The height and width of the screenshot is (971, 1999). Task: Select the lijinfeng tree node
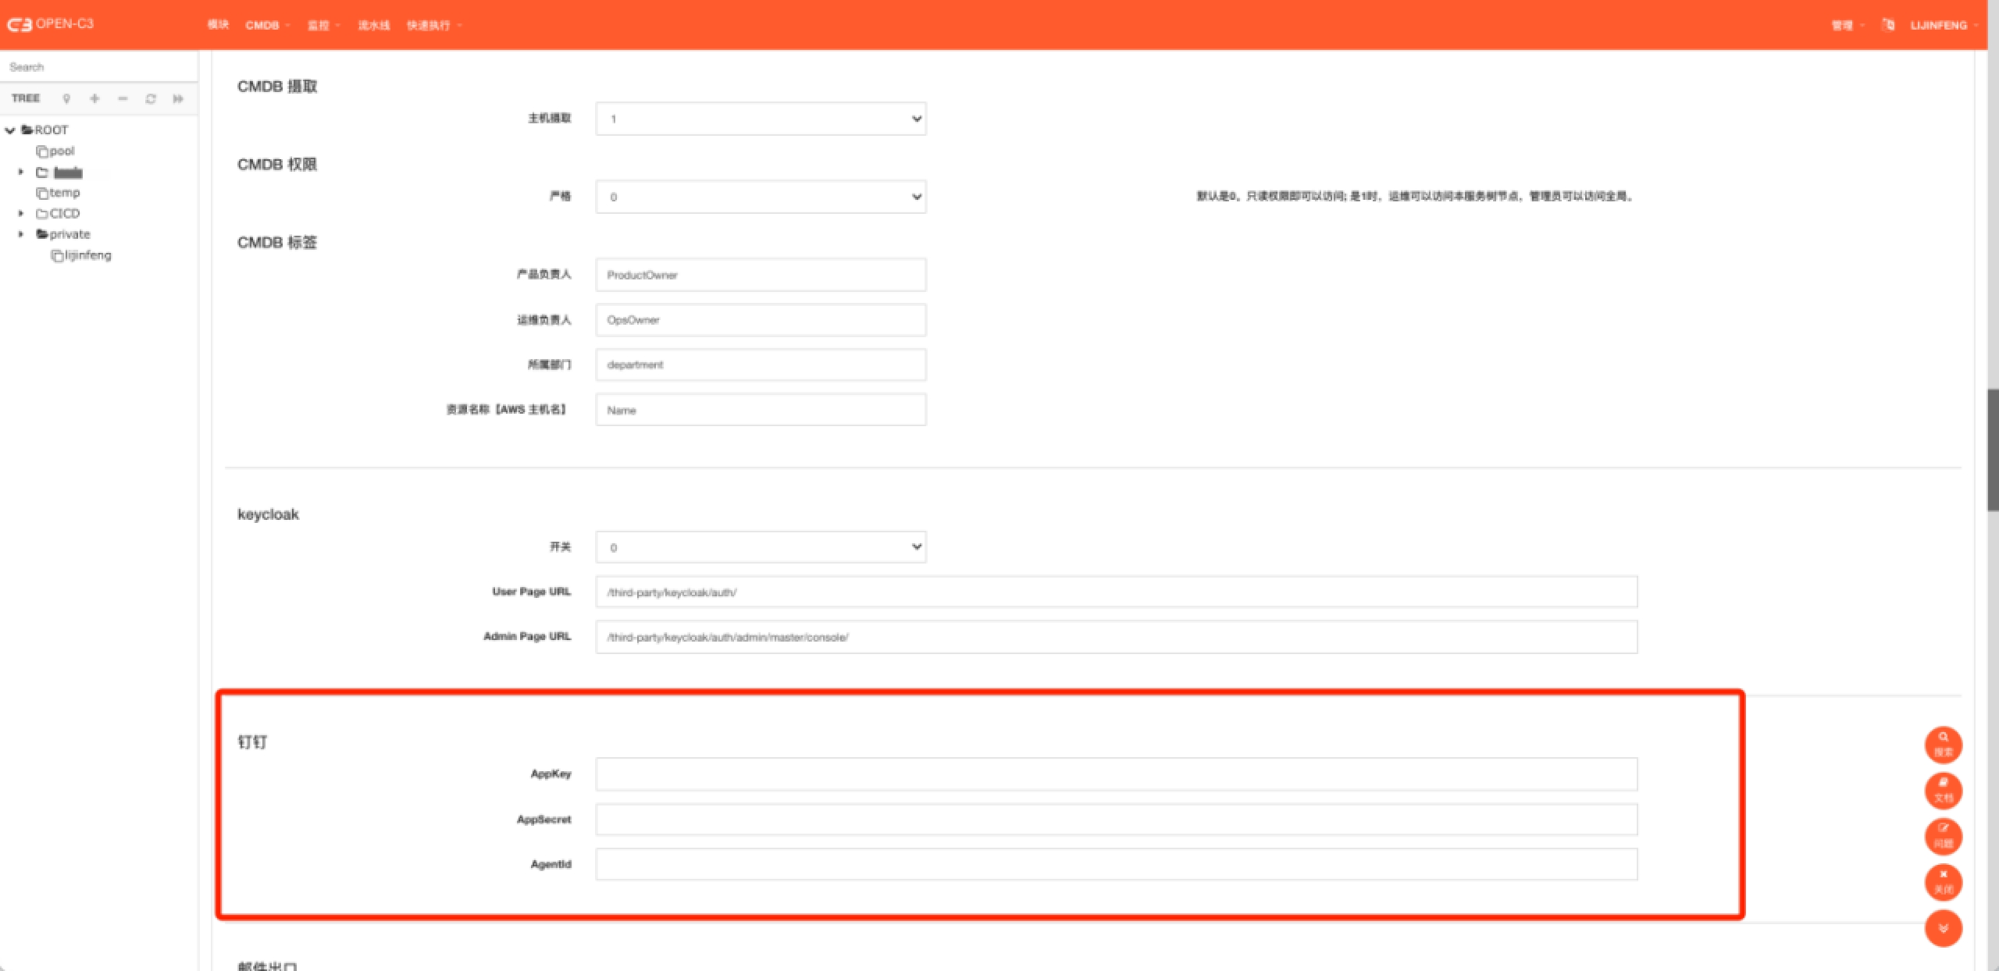click(x=87, y=255)
